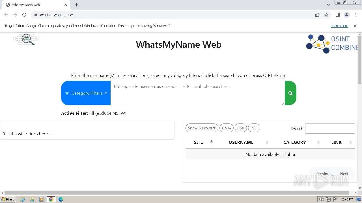Reload the page
This screenshot has height=203, width=362.
(24, 15)
